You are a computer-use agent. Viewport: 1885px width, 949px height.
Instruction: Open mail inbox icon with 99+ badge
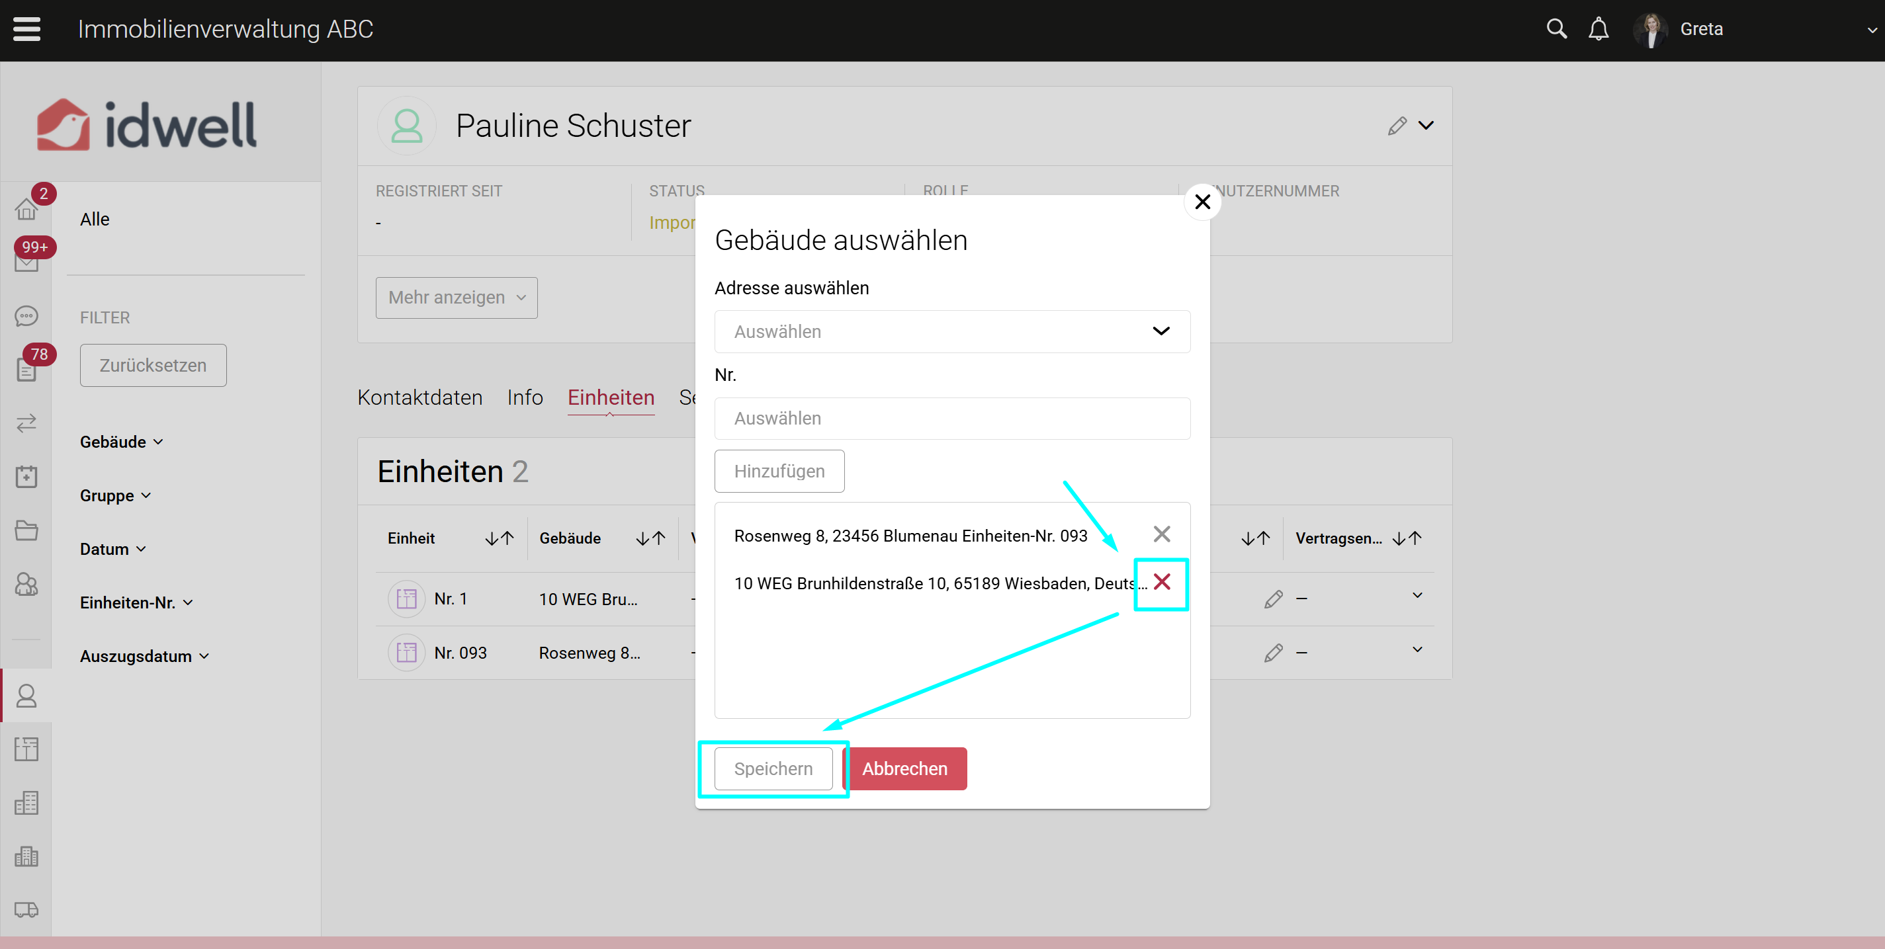click(26, 263)
